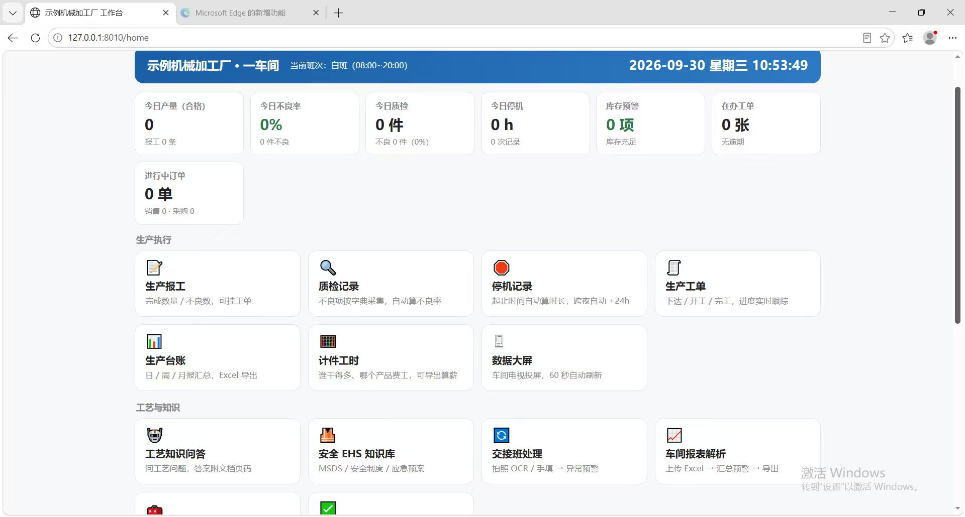Open the reading view icon in address bar

pos(867,38)
